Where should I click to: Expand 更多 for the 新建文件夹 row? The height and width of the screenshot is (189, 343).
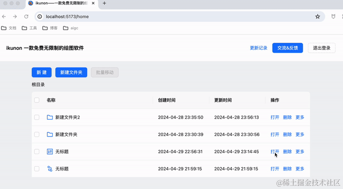[x=300, y=135]
